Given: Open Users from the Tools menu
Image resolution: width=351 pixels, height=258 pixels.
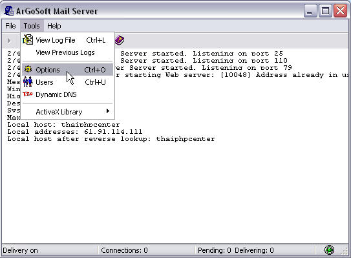Looking at the screenshot, I should point(67,82).
